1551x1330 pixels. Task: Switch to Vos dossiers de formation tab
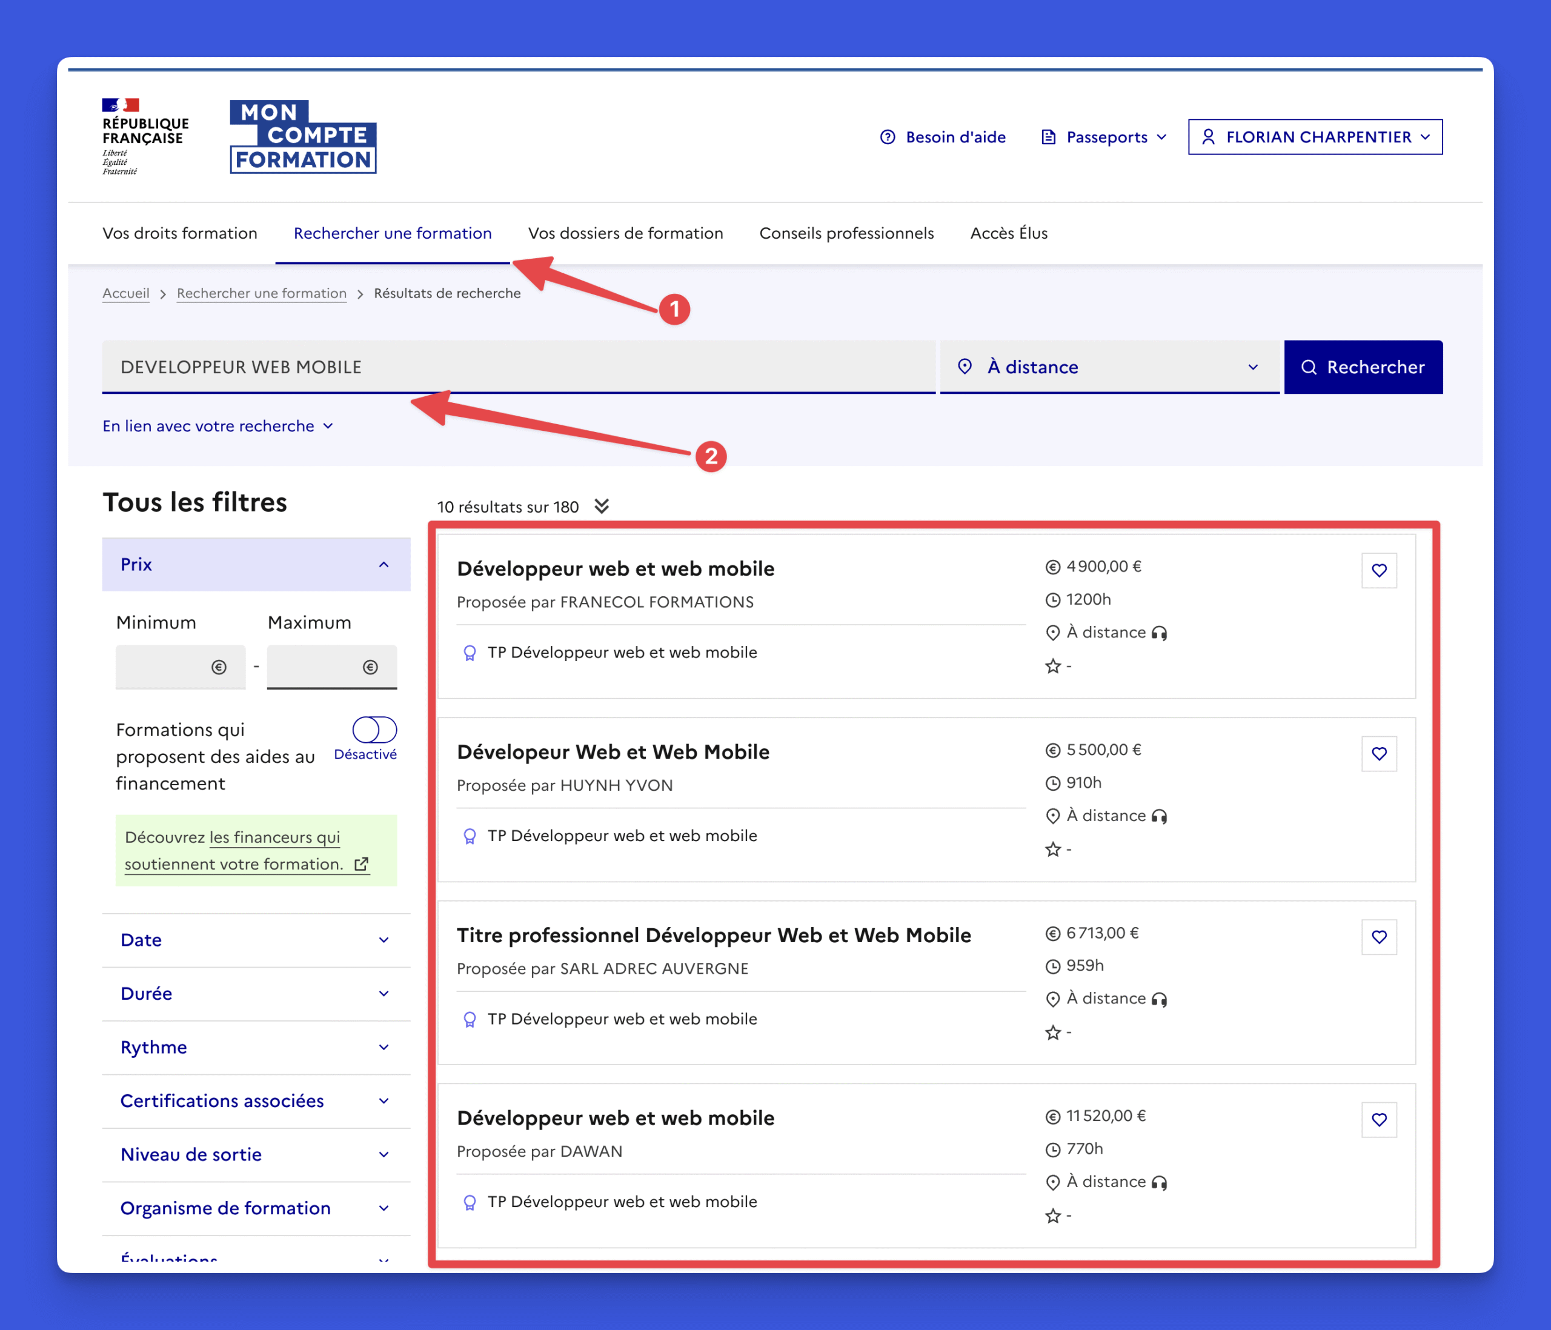tap(625, 233)
